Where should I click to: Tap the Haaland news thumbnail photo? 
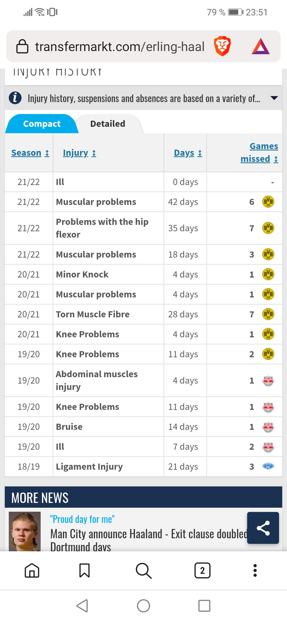click(x=25, y=531)
